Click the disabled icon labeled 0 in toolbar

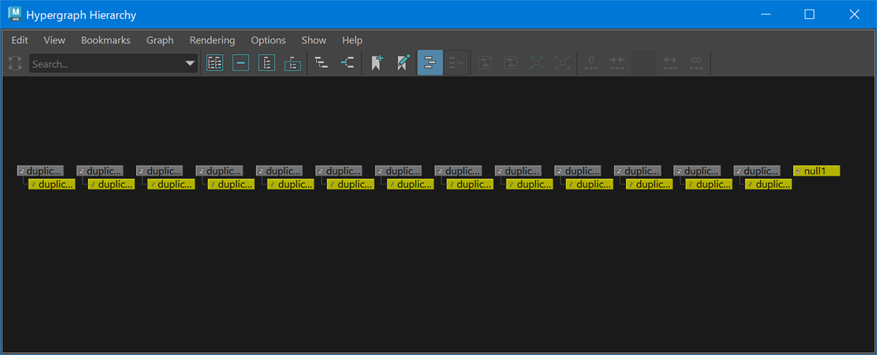591,63
